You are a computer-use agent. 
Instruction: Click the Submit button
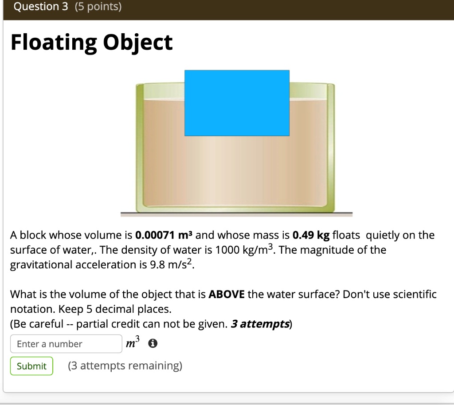tap(31, 366)
